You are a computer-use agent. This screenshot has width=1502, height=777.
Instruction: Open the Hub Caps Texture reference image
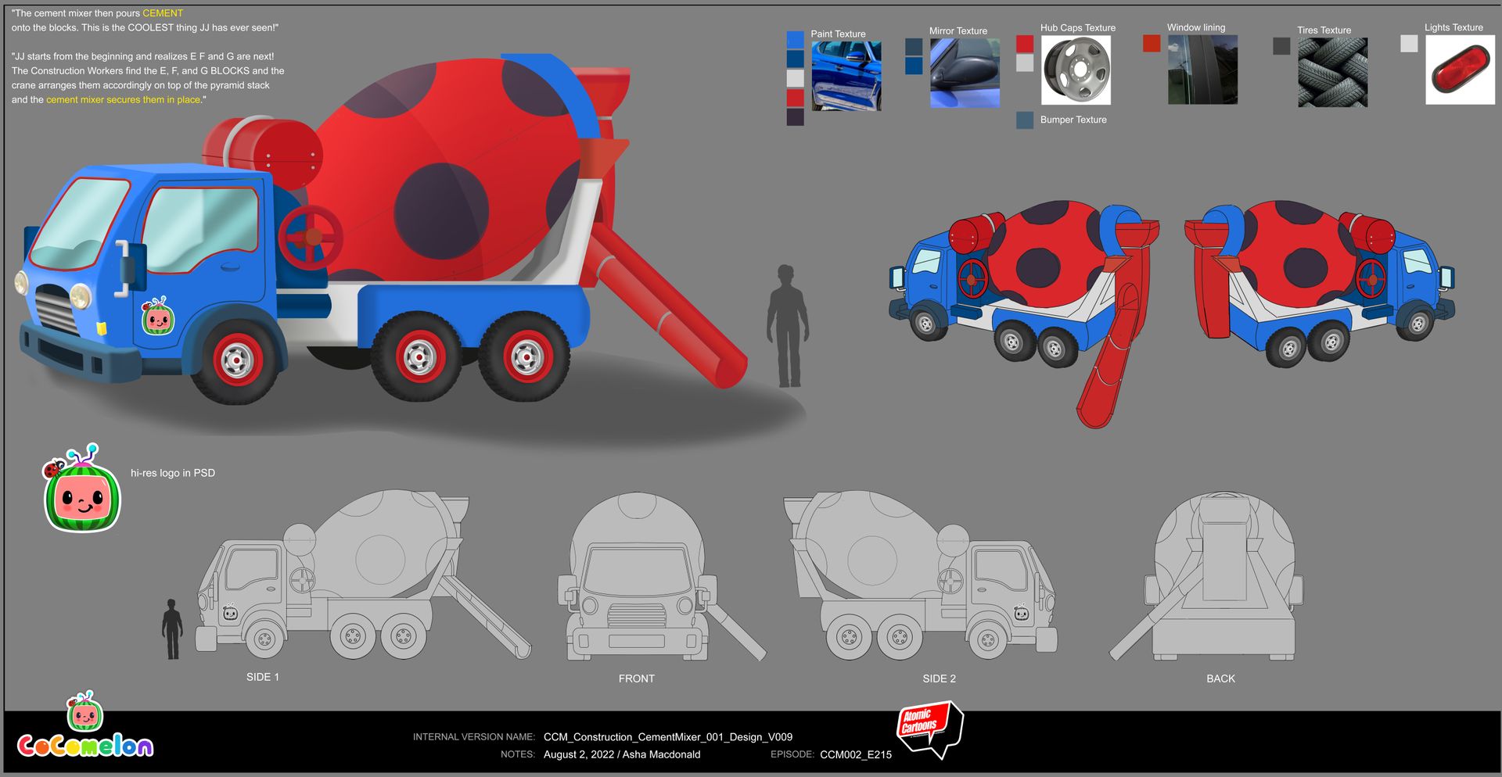click(x=1076, y=70)
